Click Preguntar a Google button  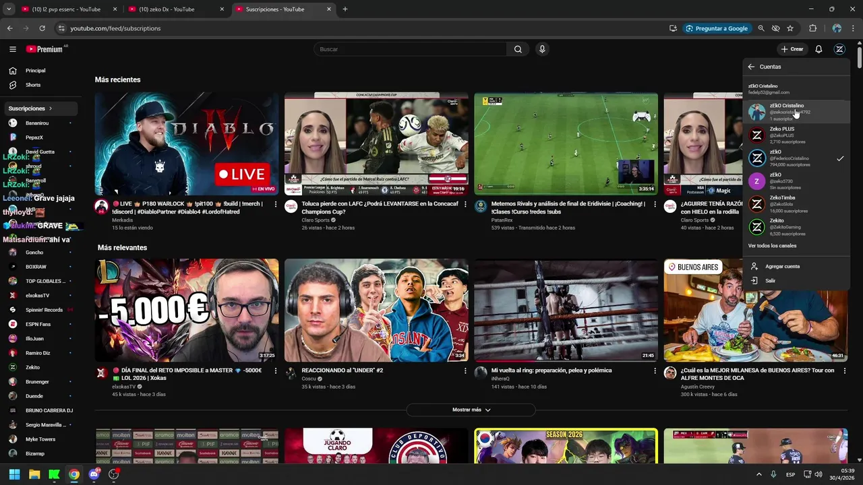pyautogui.click(x=717, y=28)
